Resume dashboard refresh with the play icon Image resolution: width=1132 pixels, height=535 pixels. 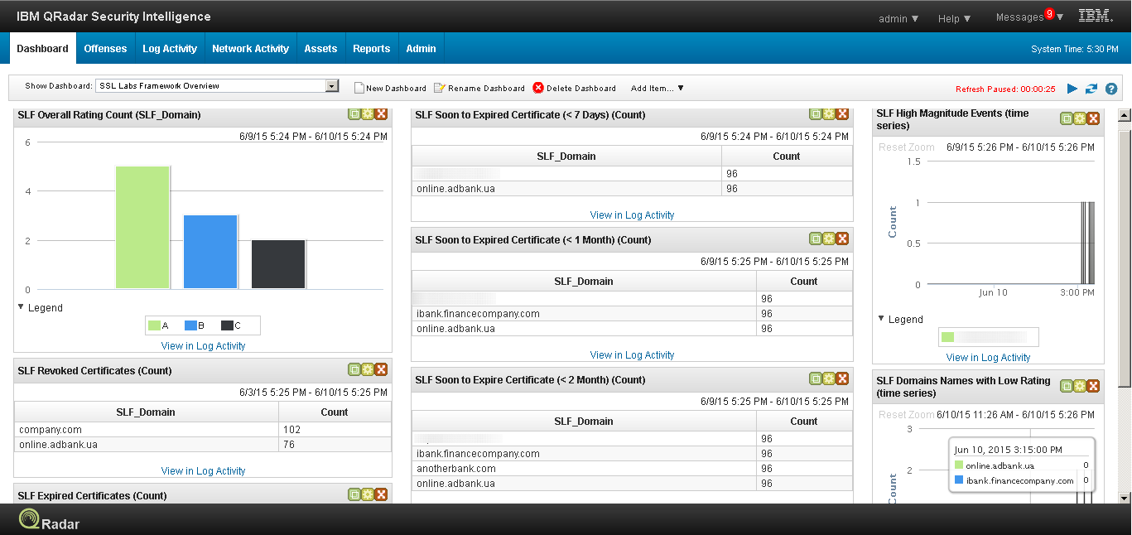[1072, 89]
